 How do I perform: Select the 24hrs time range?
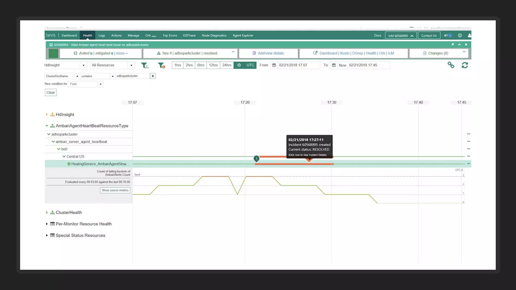point(227,65)
